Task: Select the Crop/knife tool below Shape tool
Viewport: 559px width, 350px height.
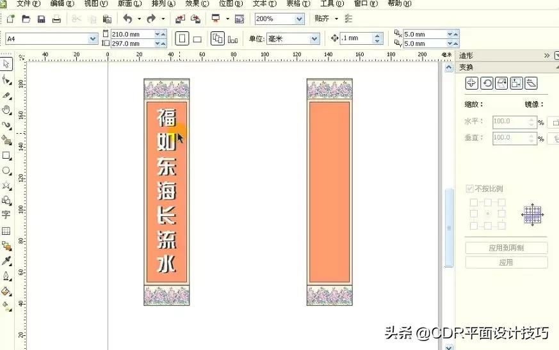Action: click(x=6, y=95)
